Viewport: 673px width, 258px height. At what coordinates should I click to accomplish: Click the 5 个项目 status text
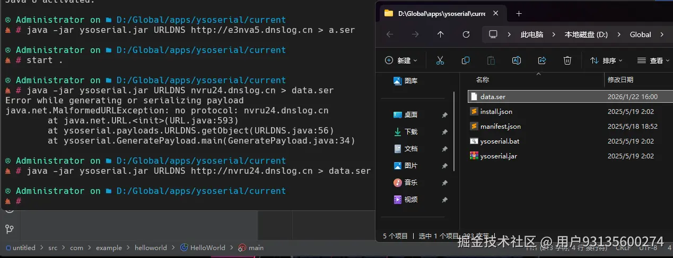396,236
